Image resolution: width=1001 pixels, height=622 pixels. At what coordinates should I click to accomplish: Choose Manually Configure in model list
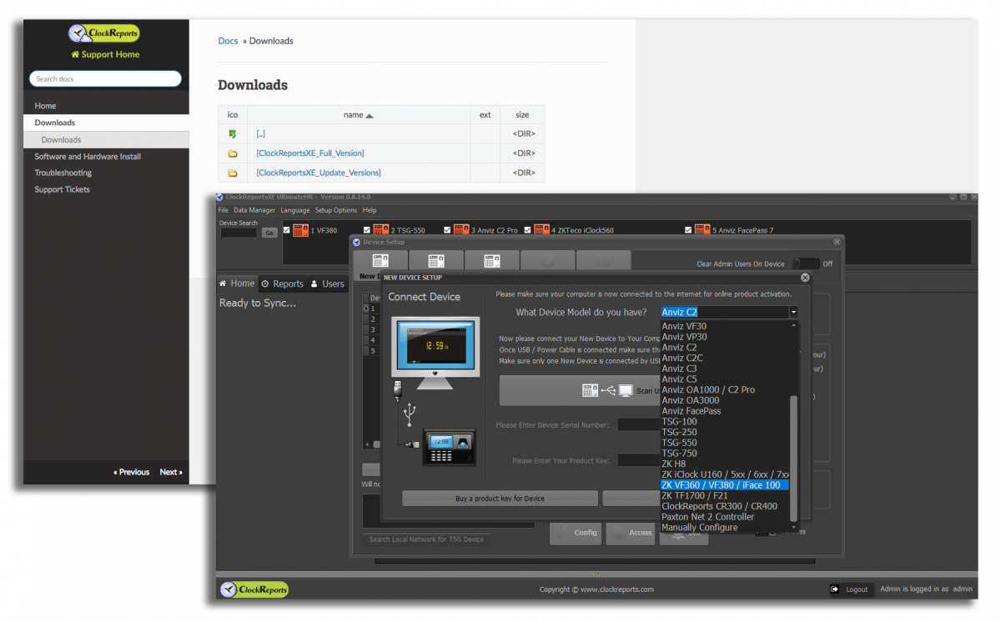click(x=699, y=528)
